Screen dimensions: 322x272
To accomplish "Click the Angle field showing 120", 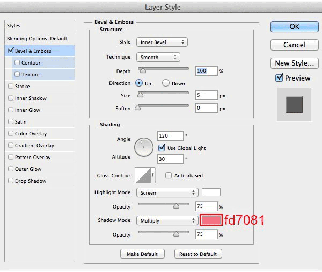I will click(170, 136).
